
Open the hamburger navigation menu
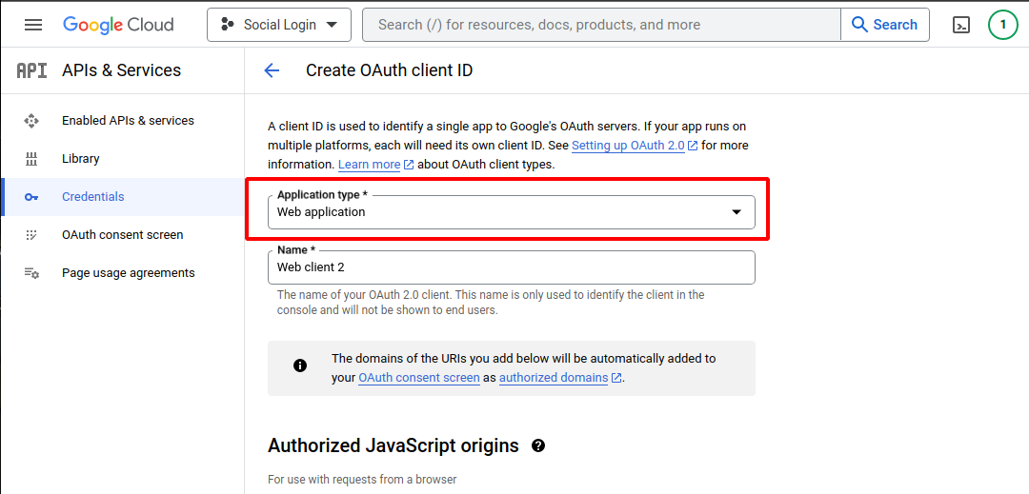[x=33, y=25]
